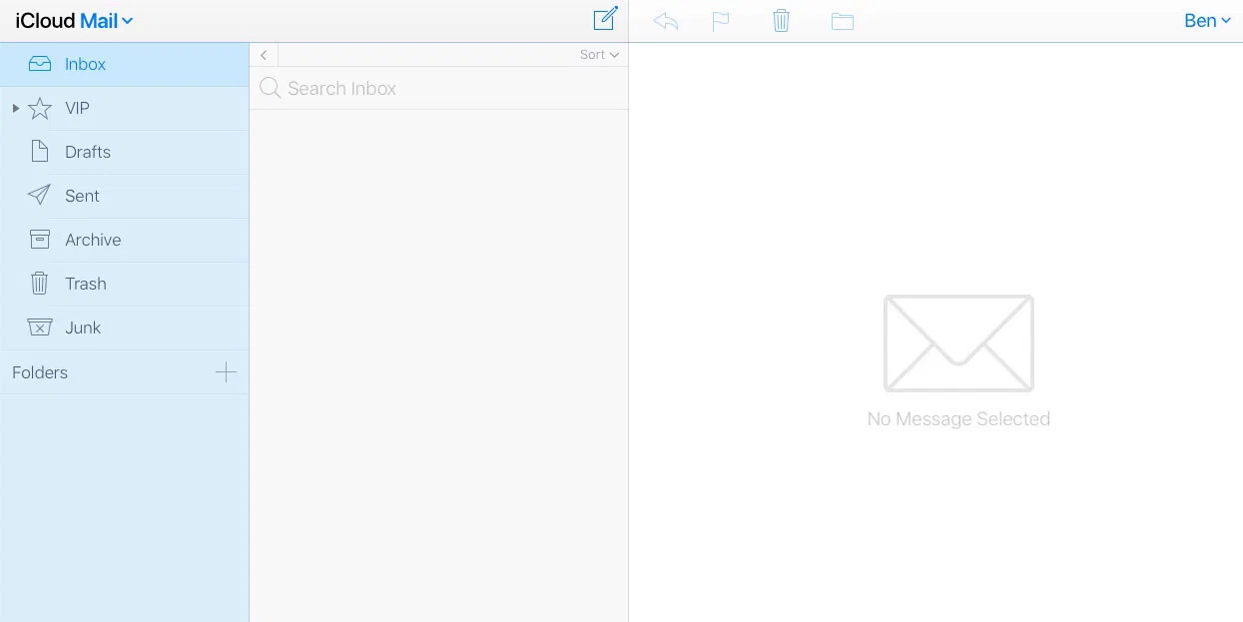Select the Inbox mailbox
1243x622 pixels.
[x=125, y=64]
